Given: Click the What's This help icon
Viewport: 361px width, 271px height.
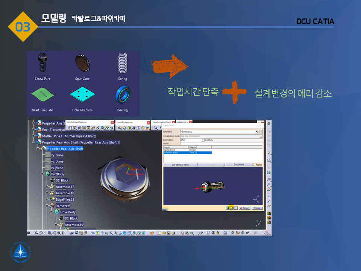Looking at the screenshot, I should 201,233.
